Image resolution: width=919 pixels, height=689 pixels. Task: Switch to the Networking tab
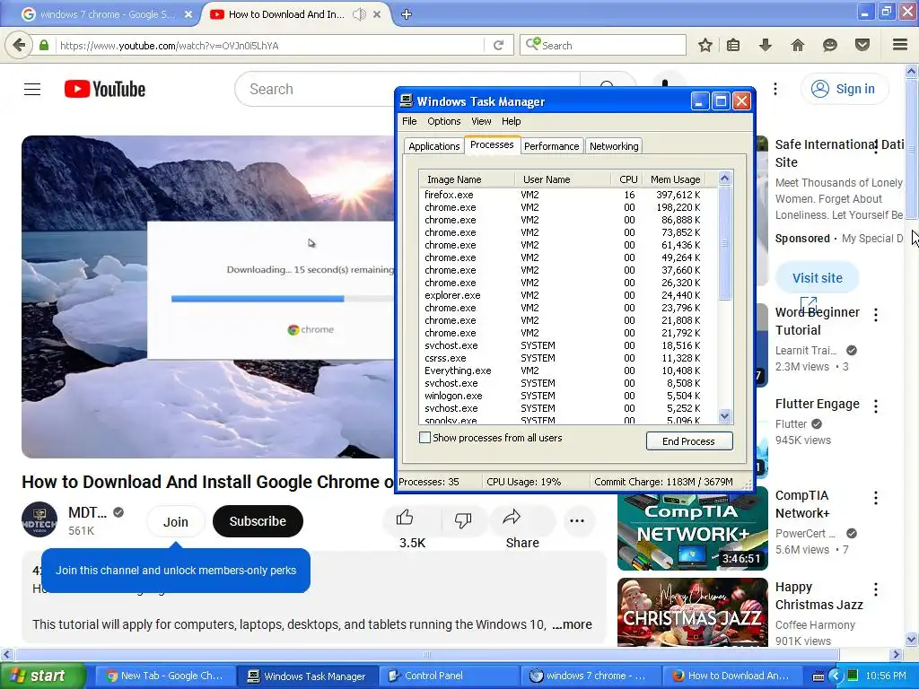tap(614, 146)
